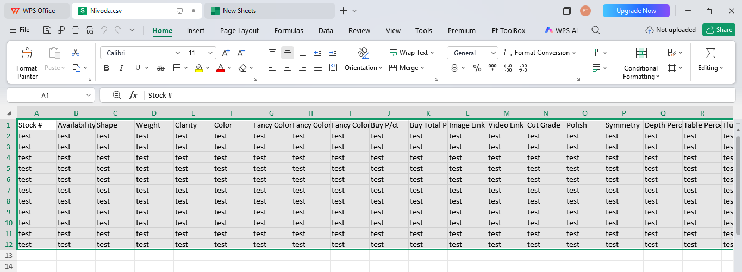Open the File menu
742x272 pixels.
click(x=20, y=30)
